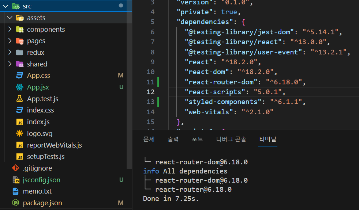
Task: Click the "@testing-library/jest-dom" key
Action: coord(239,32)
